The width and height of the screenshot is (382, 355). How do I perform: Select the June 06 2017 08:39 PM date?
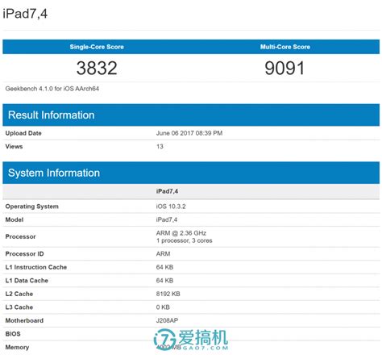click(189, 133)
